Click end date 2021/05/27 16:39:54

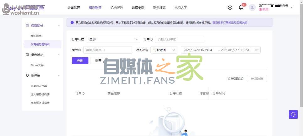(x=235, y=50)
